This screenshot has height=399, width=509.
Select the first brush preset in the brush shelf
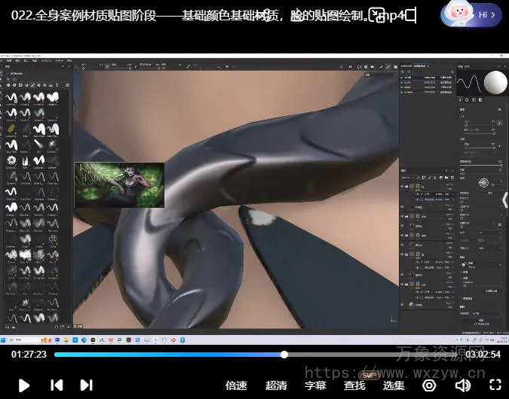(x=11, y=97)
